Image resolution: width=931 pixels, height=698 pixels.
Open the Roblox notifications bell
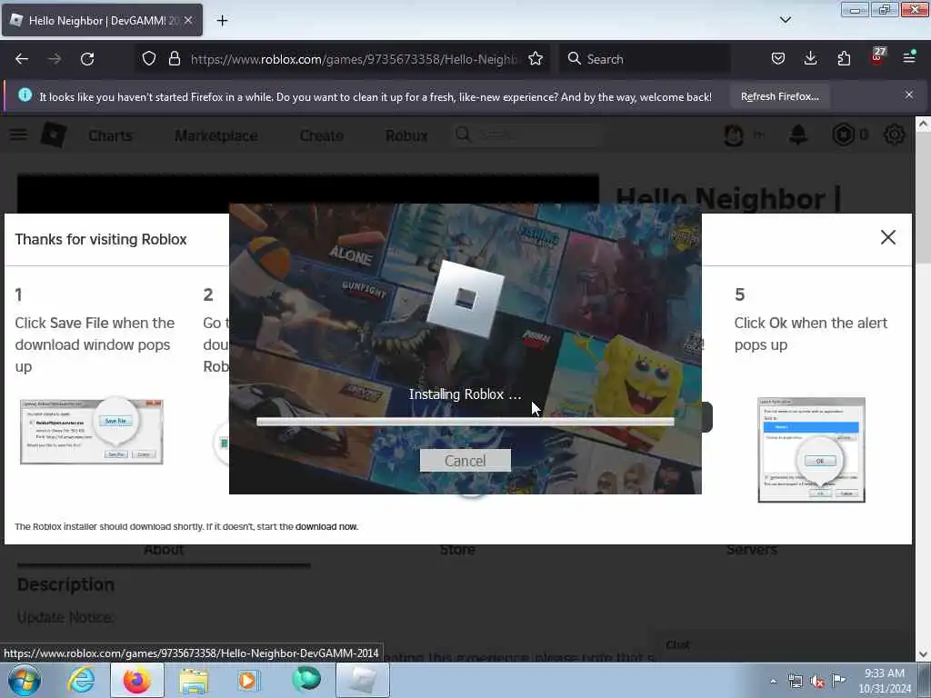coord(798,135)
